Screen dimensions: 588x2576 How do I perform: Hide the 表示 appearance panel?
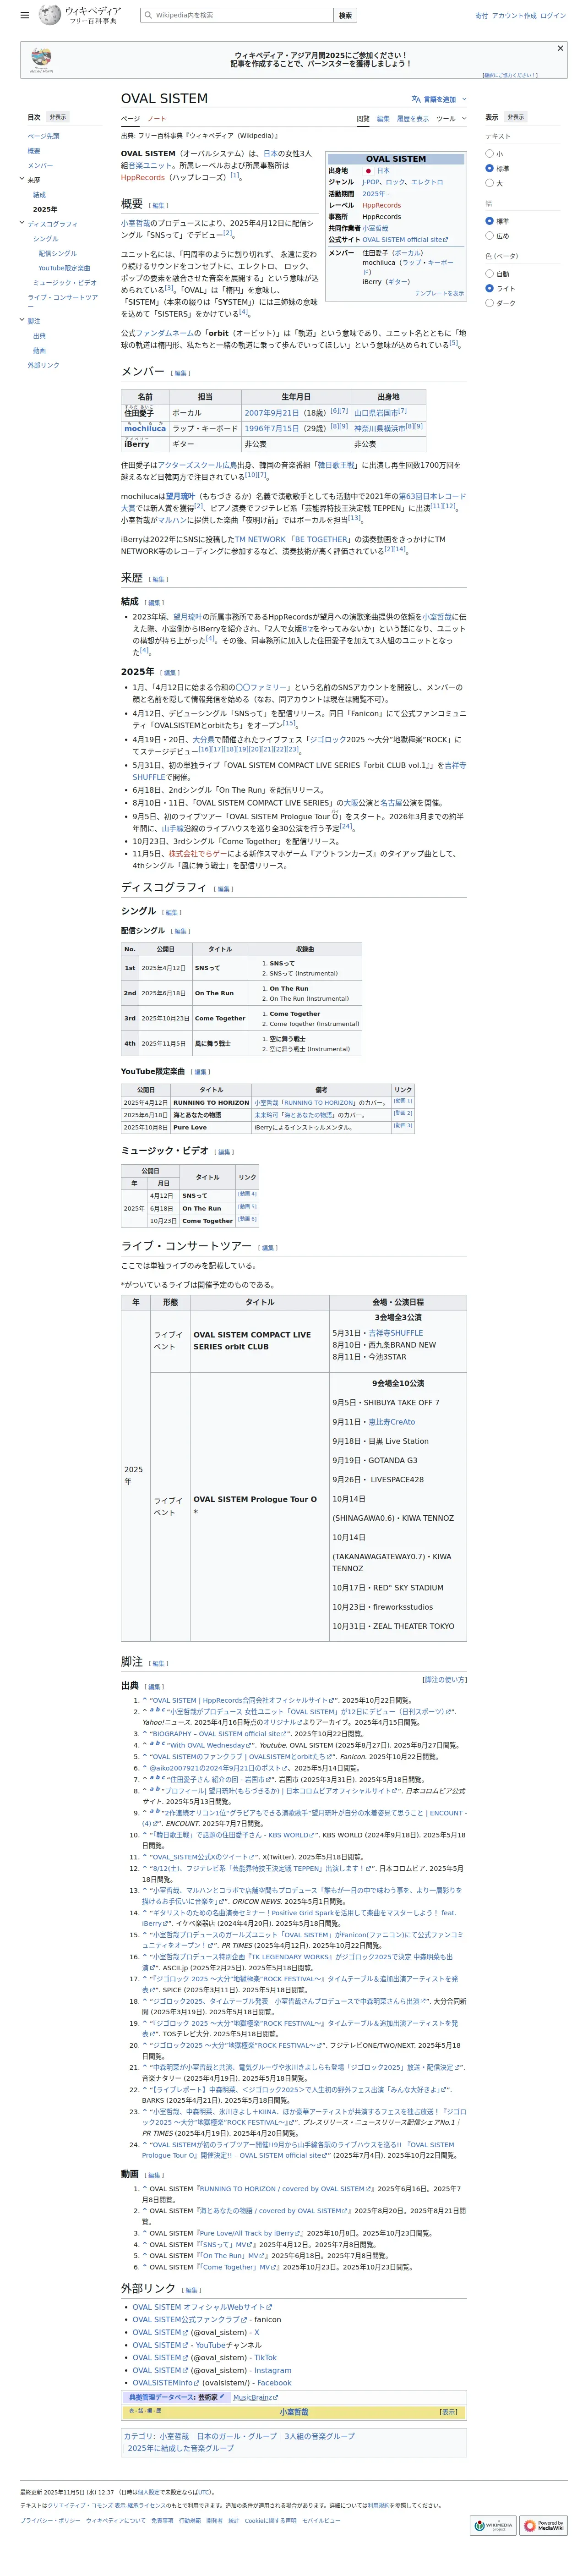[x=515, y=117]
